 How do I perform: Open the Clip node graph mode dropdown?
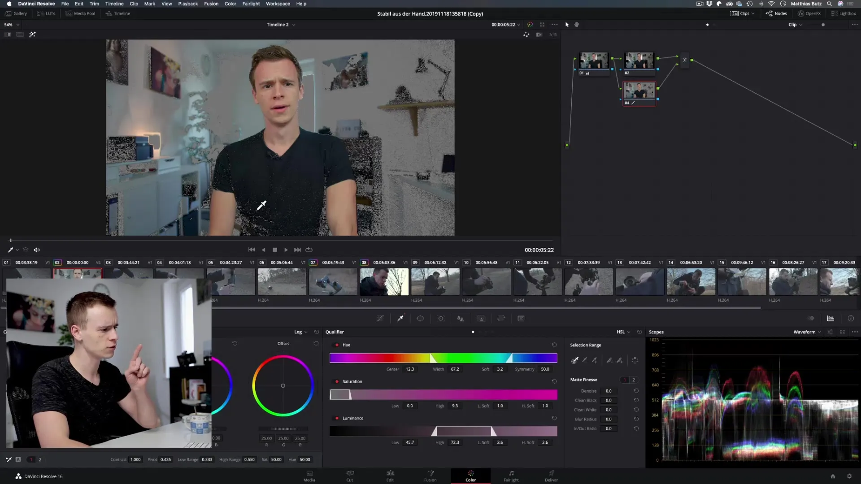796,25
